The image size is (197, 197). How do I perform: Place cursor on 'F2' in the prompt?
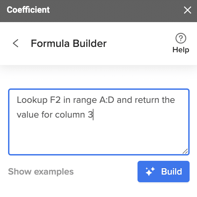coord(55,100)
